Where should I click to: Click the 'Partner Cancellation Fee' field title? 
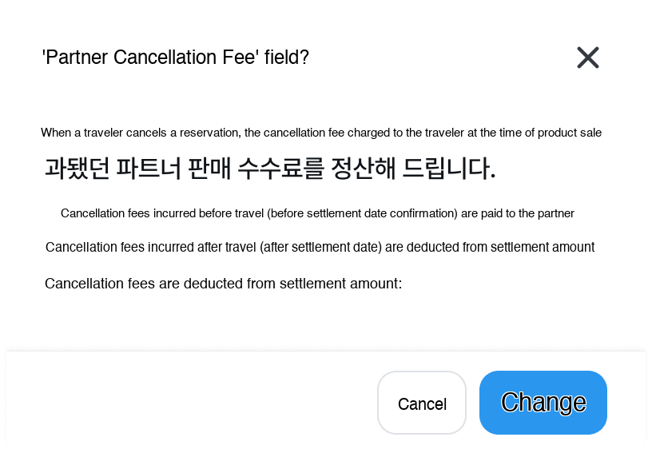(175, 58)
